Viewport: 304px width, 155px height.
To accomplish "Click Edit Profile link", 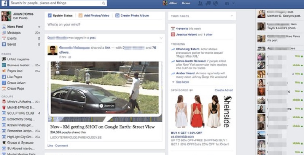I will click(x=21, y=18).
